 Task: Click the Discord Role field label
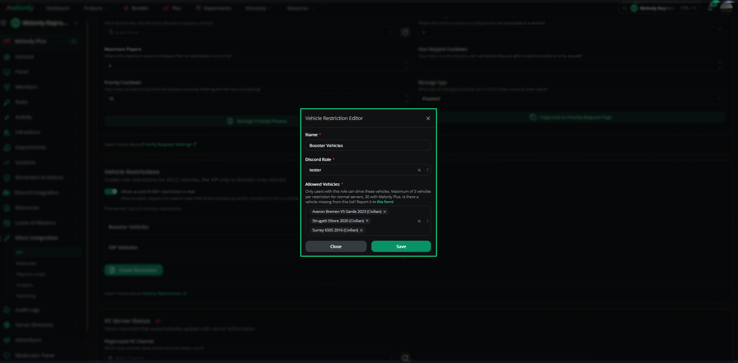[x=318, y=159]
